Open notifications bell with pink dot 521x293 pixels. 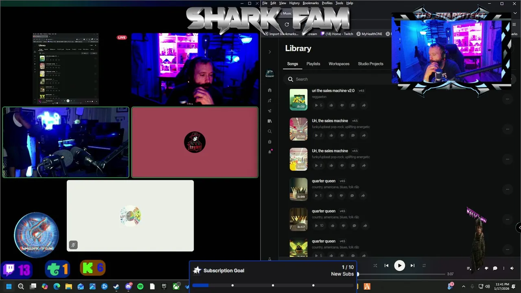[269, 152]
